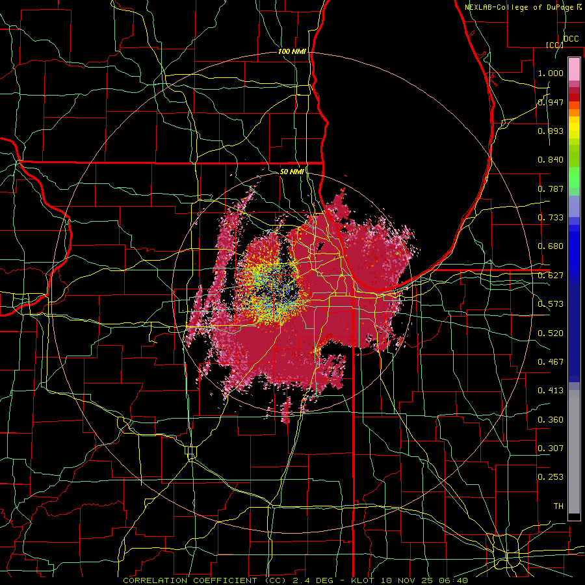This screenshot has height=585, width=585.
Task: Click the TH label at the scale bottom
Action: click(x=558, y=506)
